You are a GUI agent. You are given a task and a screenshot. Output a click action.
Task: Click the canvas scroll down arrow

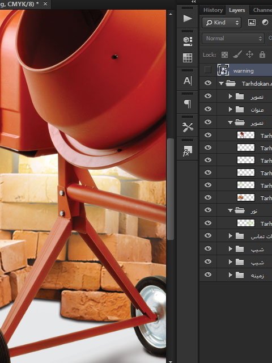171,361
